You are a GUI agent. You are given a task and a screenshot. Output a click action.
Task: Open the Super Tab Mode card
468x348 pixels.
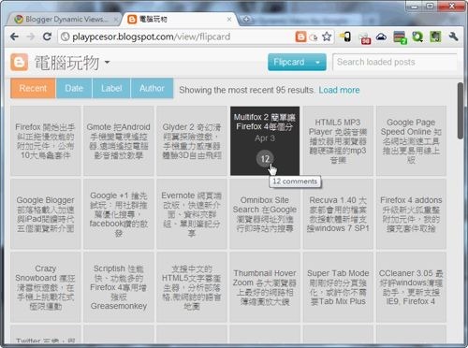point(338,287)
